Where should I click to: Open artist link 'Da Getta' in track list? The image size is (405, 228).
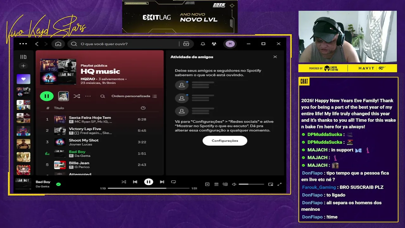[83, 156]
